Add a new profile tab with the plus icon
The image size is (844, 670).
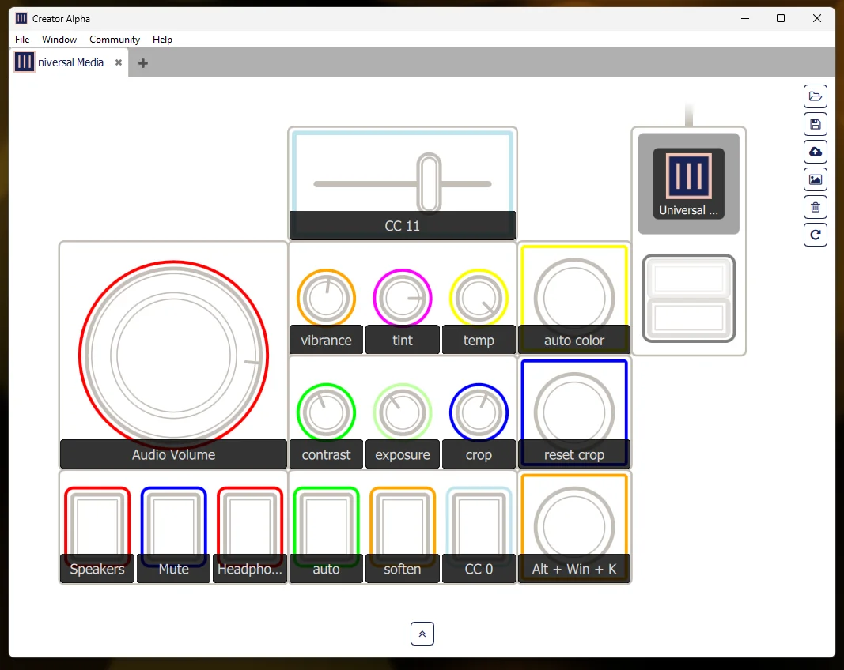(142, 62)
